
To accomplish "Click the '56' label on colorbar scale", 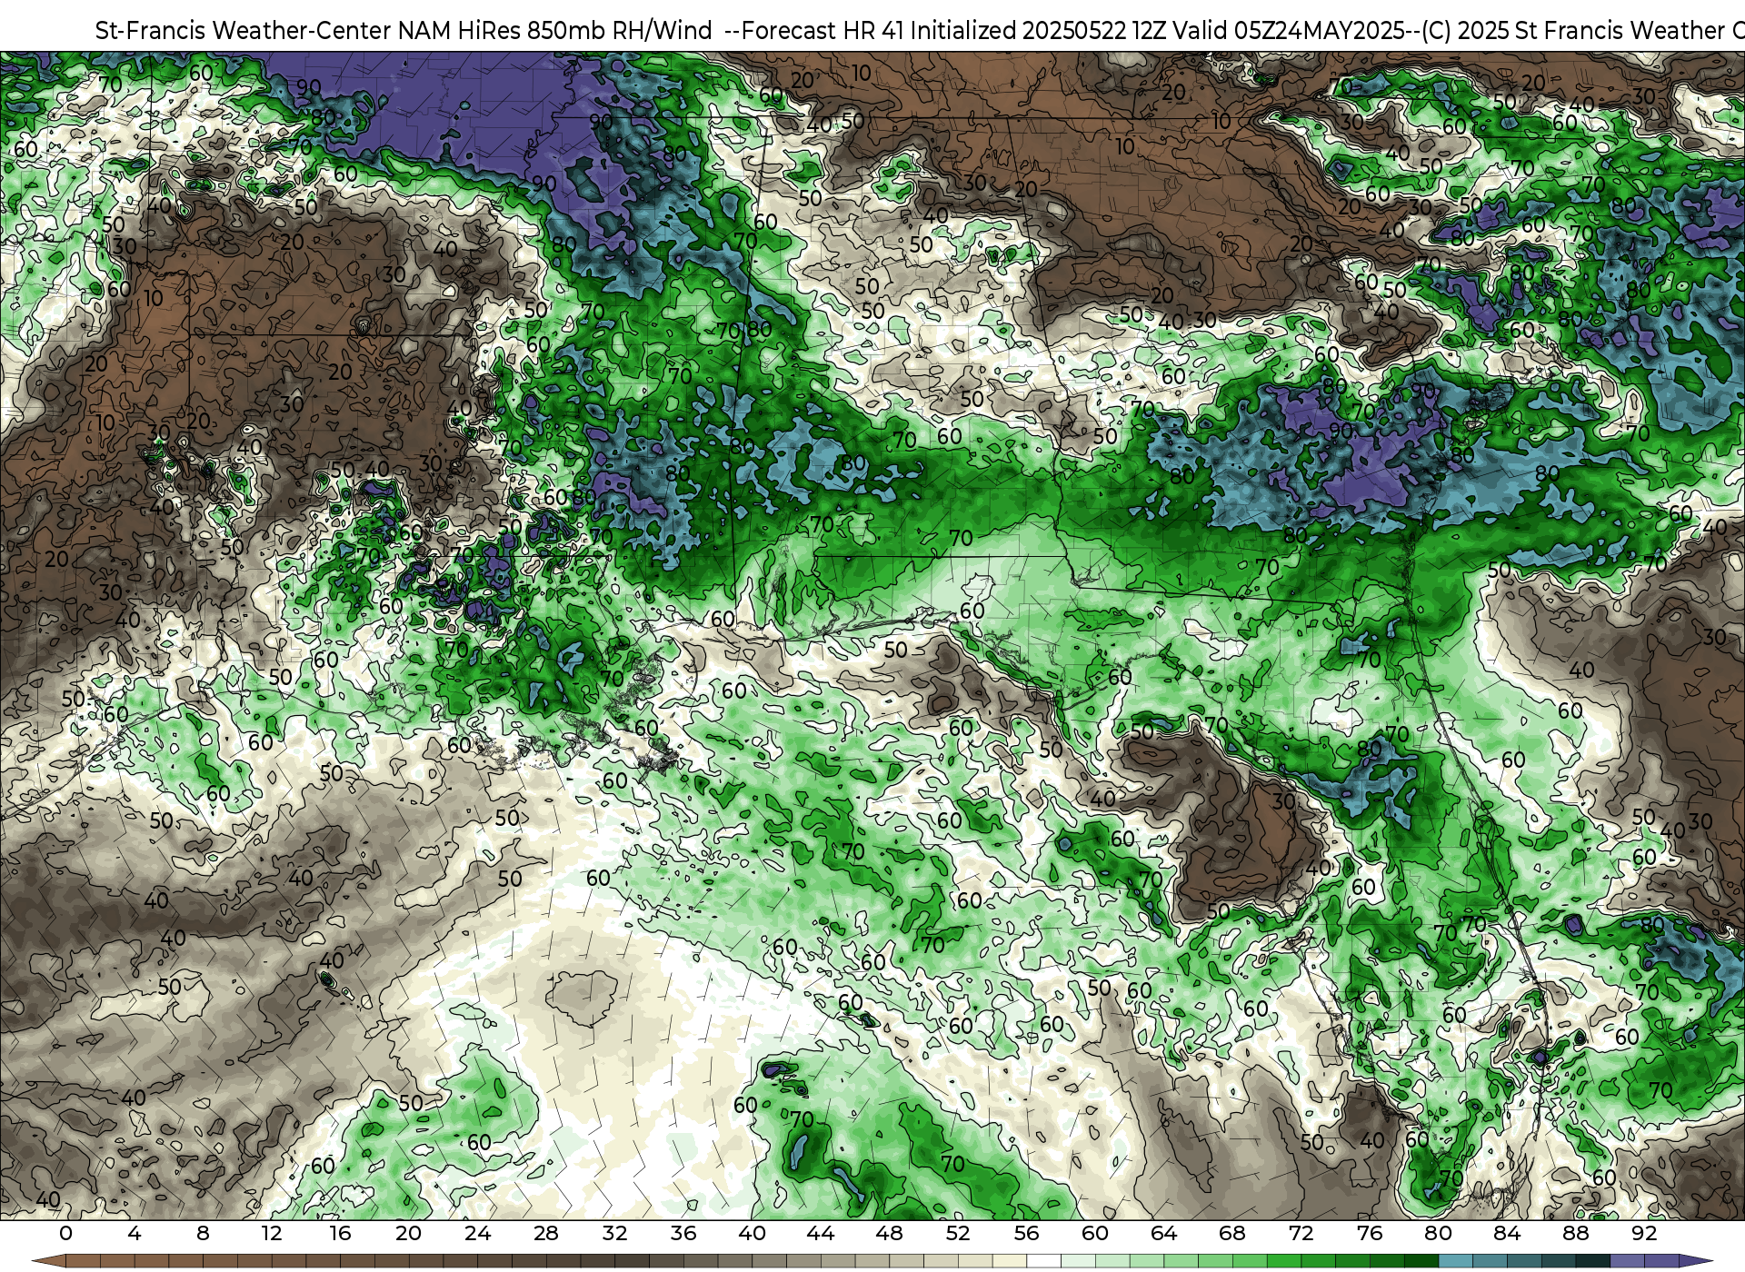I will [x=1026, y=1233].
